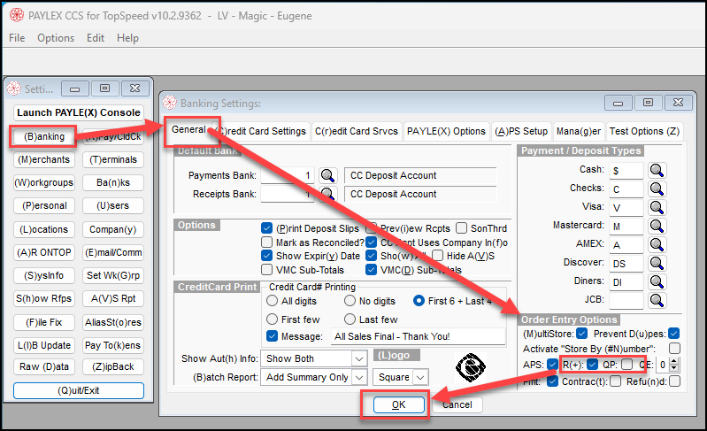Click the company logo image preview
The image size is (707, 431).
[471, 367]
